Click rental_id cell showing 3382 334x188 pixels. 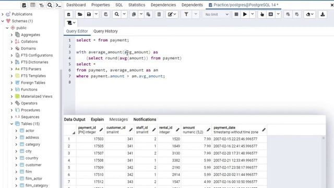[169, 160]
